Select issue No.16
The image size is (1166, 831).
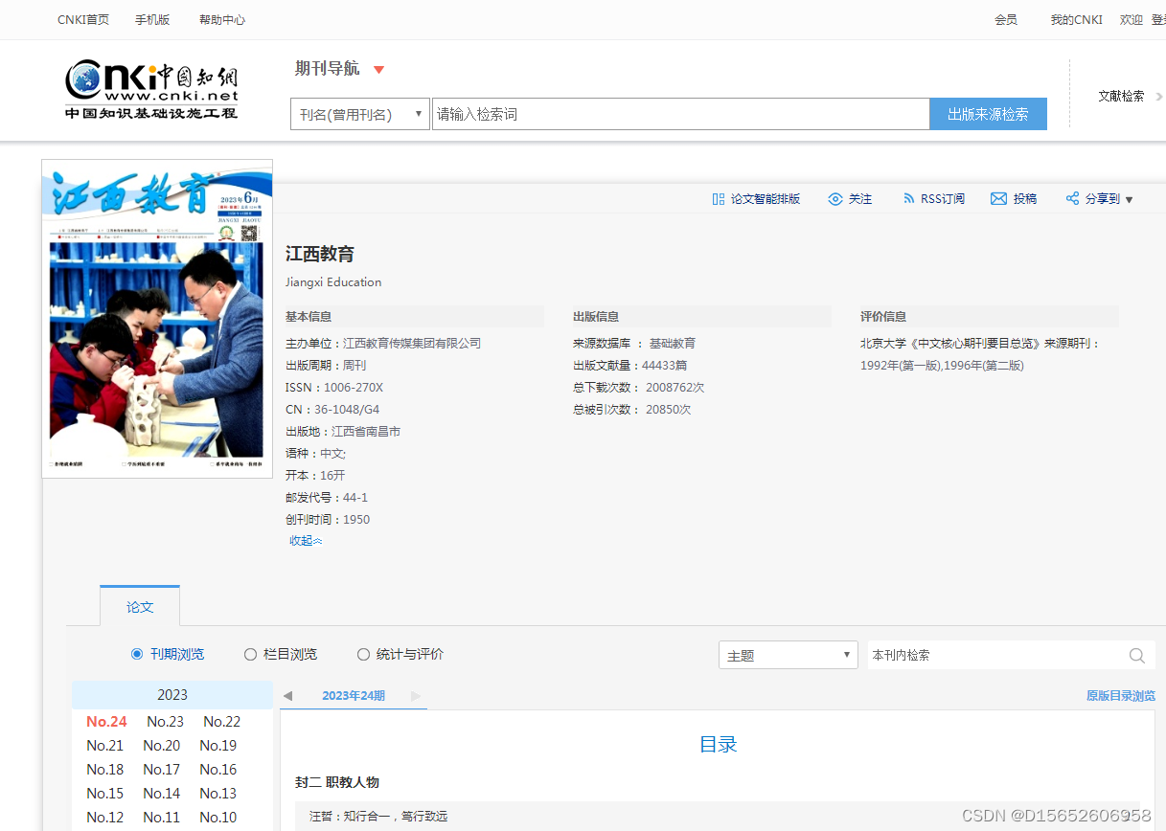218,770
